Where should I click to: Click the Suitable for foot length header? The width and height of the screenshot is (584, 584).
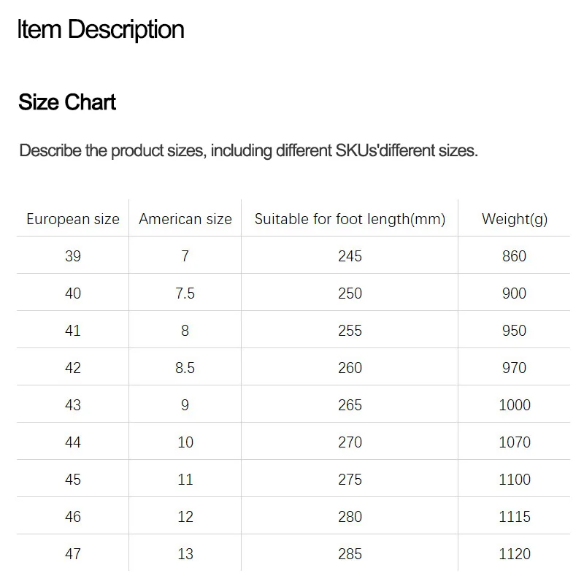pyautogui.click(x=350, y=219)
